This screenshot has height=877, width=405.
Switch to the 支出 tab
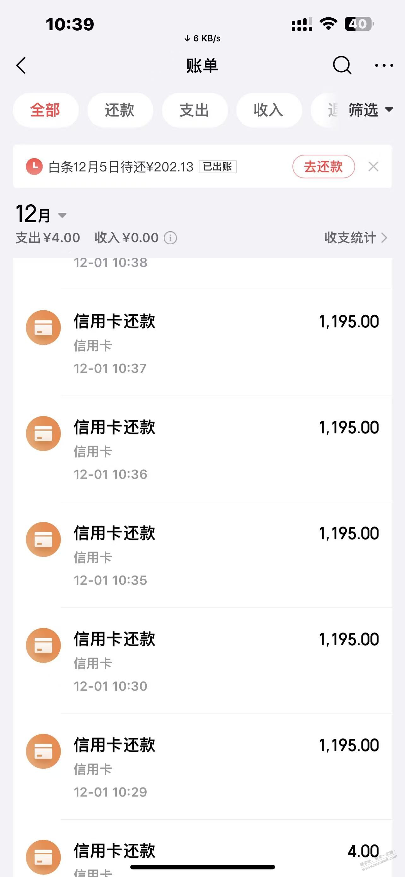[194, 110]
